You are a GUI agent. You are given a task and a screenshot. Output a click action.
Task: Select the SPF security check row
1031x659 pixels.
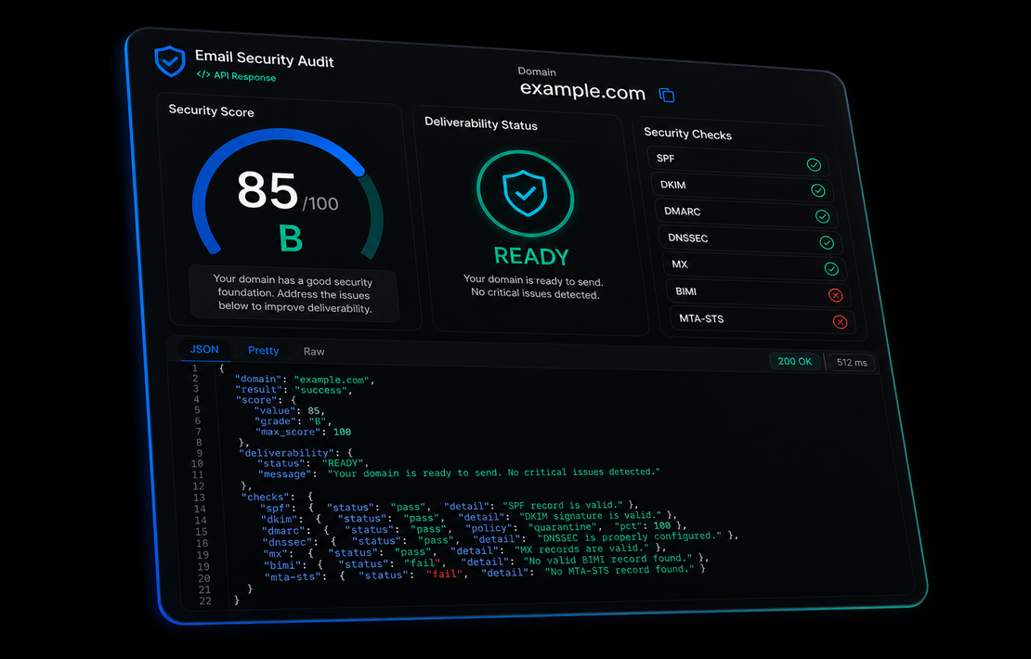(737, 161)
